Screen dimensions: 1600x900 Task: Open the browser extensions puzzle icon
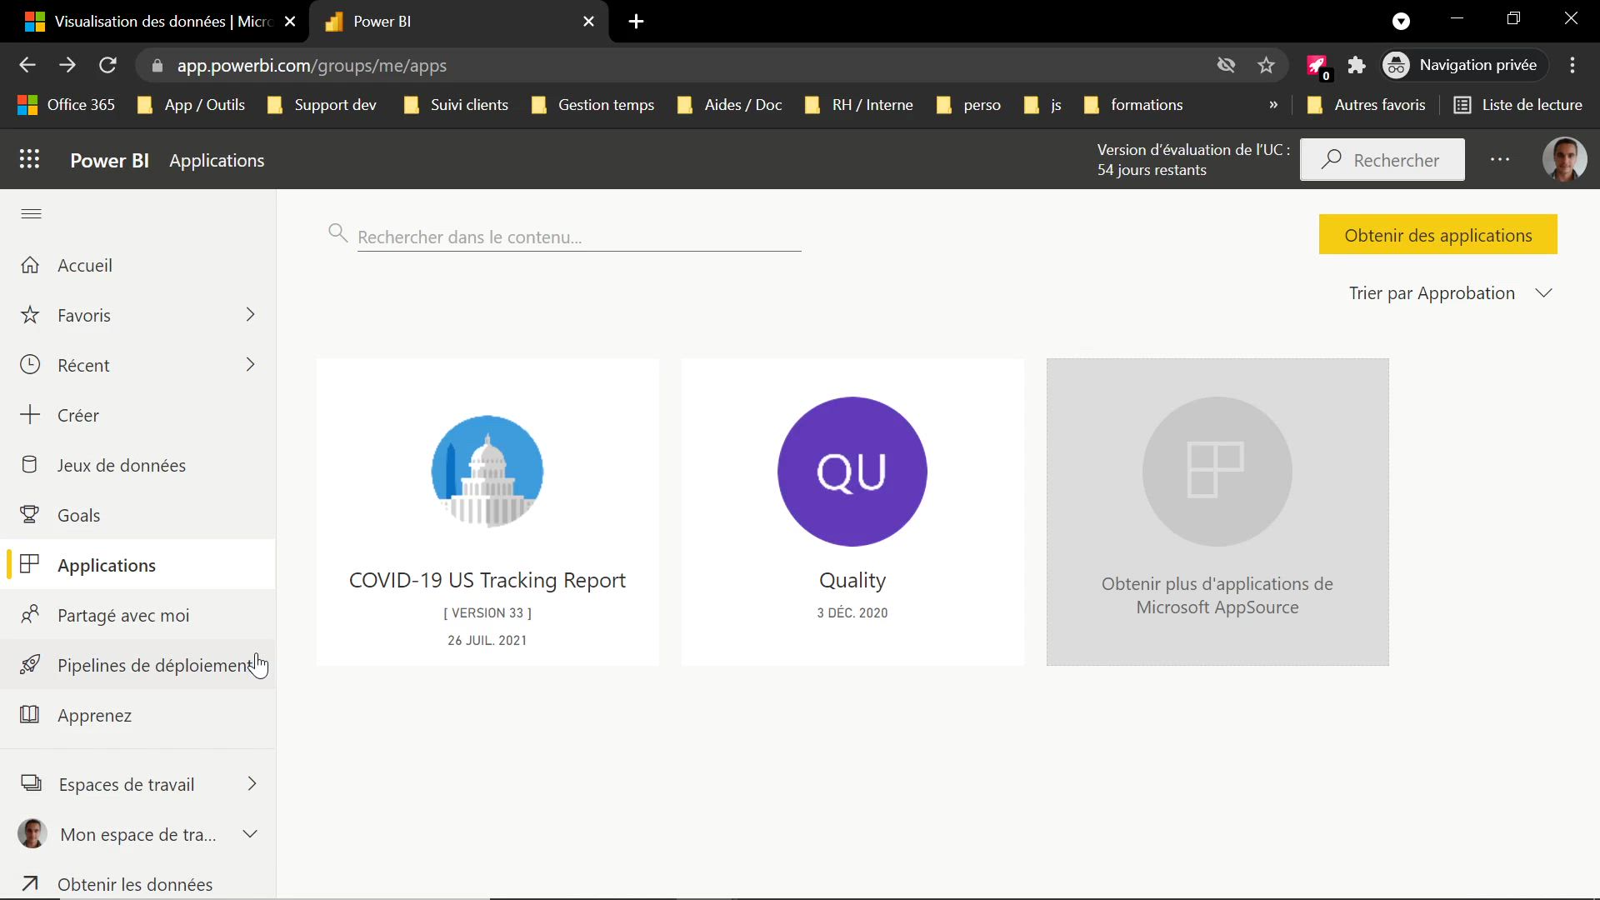pyautogui.click(x=1357, y=65)
